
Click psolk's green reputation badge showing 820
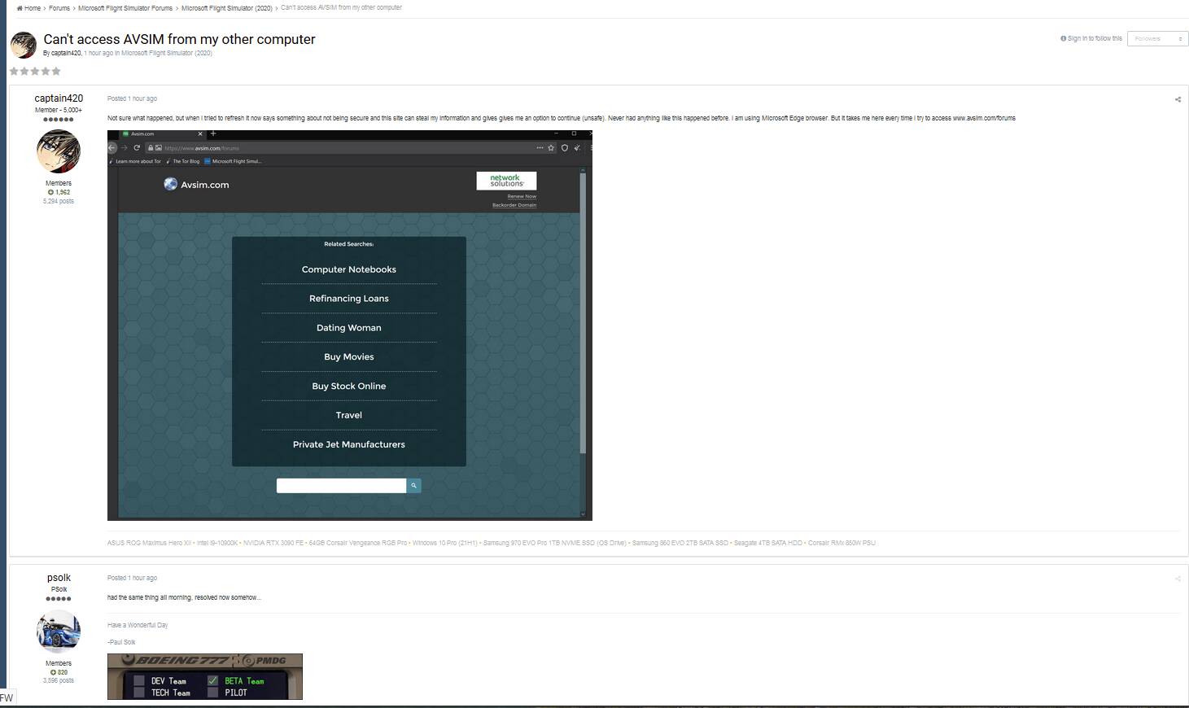59,672
